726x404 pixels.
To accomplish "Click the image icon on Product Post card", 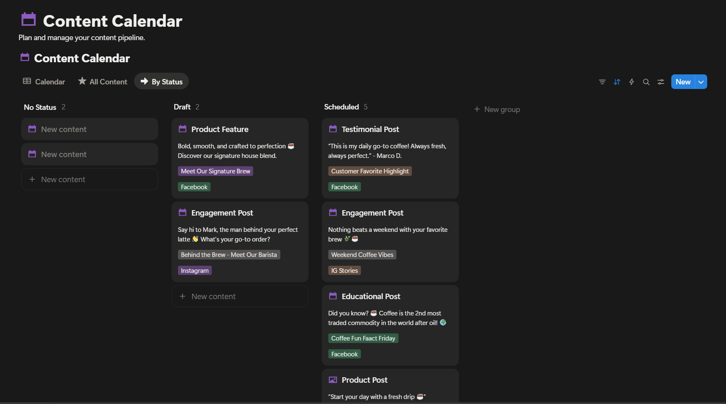I will pos(333,379).
